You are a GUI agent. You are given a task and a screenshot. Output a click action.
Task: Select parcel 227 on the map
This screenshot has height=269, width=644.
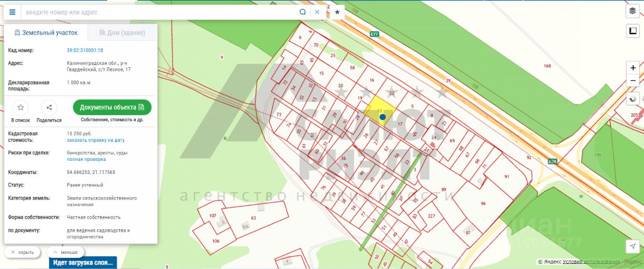431,216
